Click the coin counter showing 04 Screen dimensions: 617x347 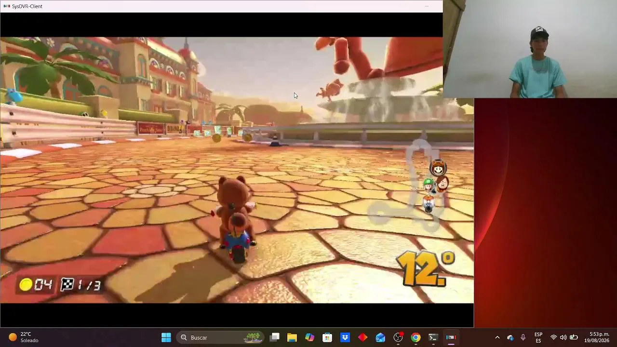coord(36,285)
